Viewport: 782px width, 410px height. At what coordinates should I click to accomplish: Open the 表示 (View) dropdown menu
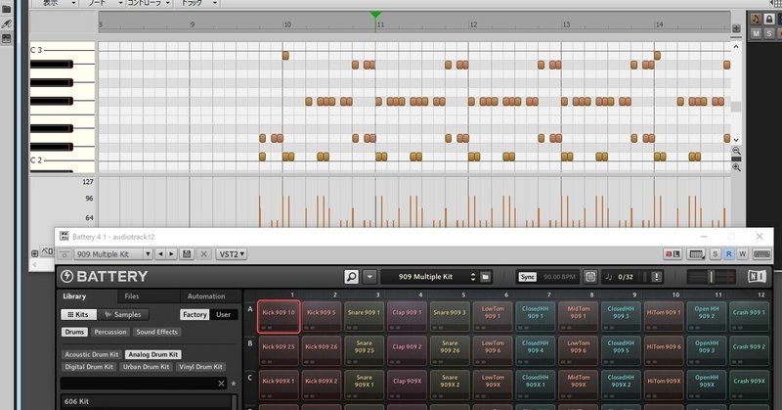click(x=55, y=3)
